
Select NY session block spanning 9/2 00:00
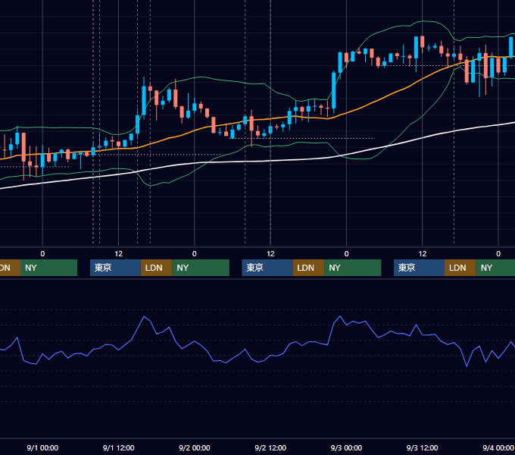click(x=201, y=268)
